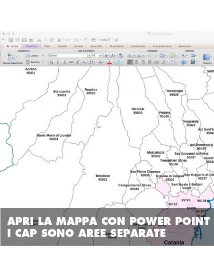Image resolution: width=214 pixels, height=277 pixels.
Task: Click the Redo icon
Action: (x=76, y=40)
